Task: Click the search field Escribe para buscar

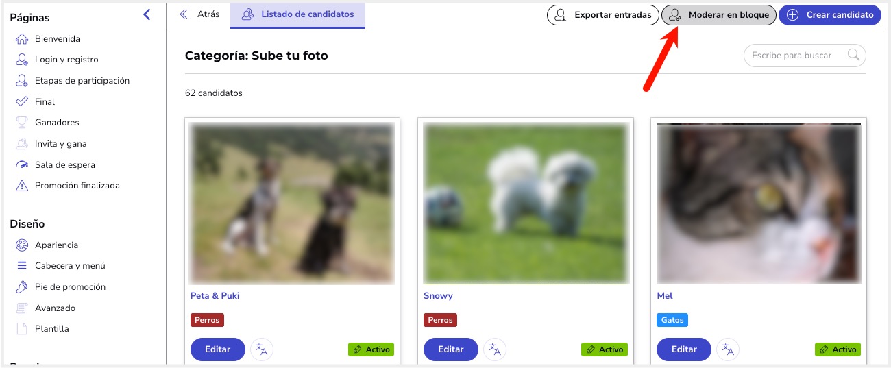Action: pos(805,56)
